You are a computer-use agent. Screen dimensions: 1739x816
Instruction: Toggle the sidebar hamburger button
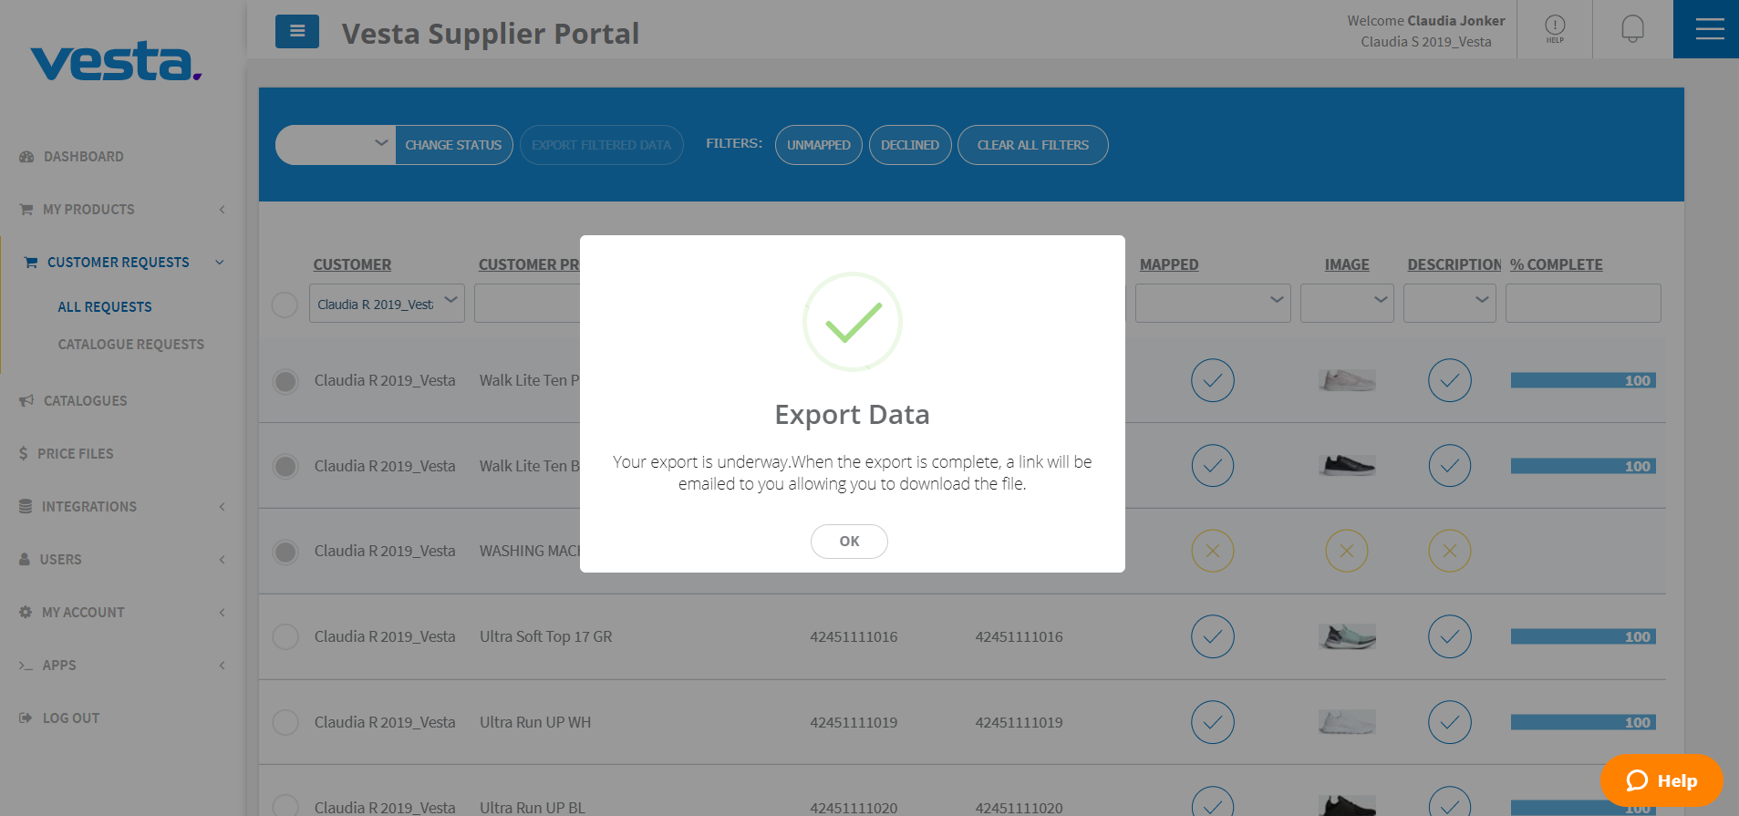coord(297,31)
